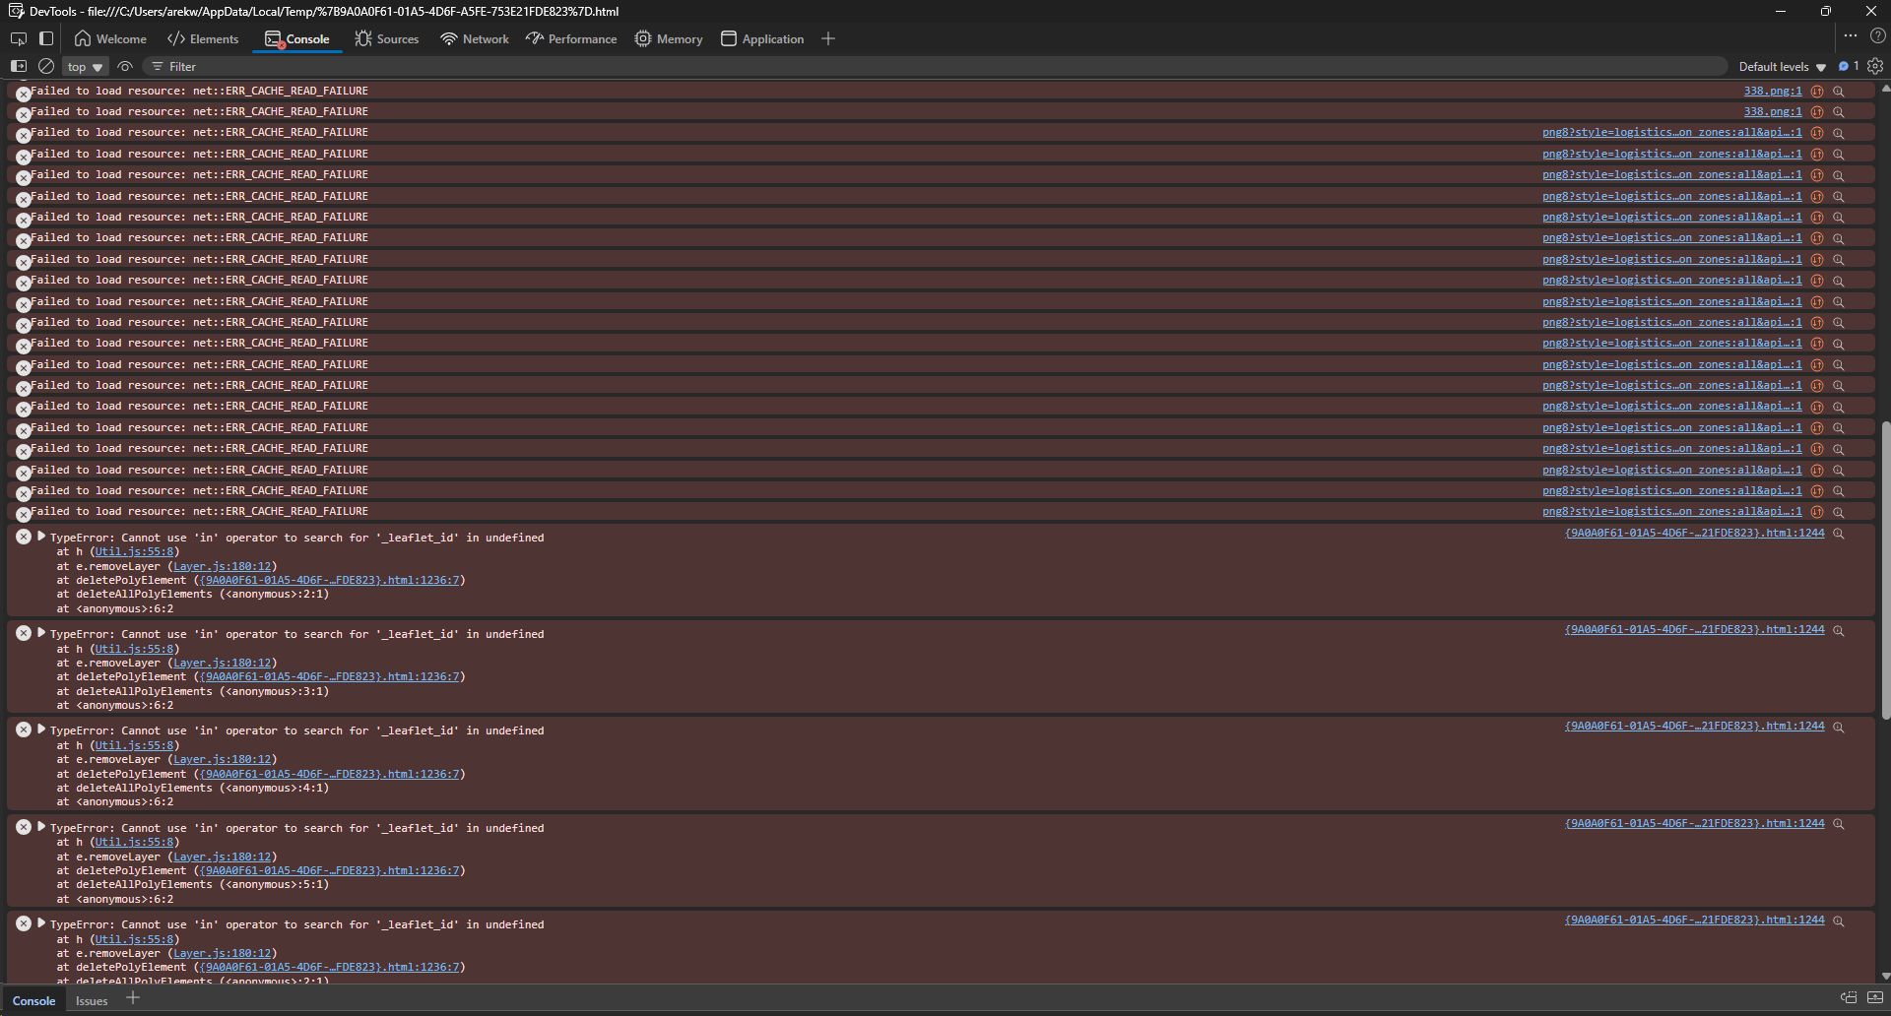Clear the console output
The height and width of the screenshot is (1016, 1891).
pyautogui.click(x=46, y=66)
